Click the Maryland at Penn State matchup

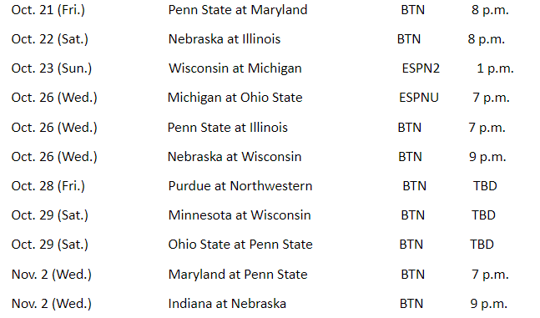pos(238,275)
